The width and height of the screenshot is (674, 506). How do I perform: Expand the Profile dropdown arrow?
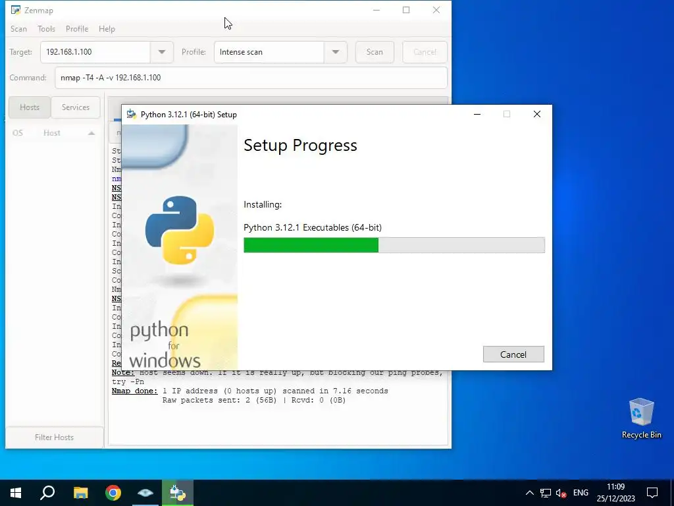point(335,52)
